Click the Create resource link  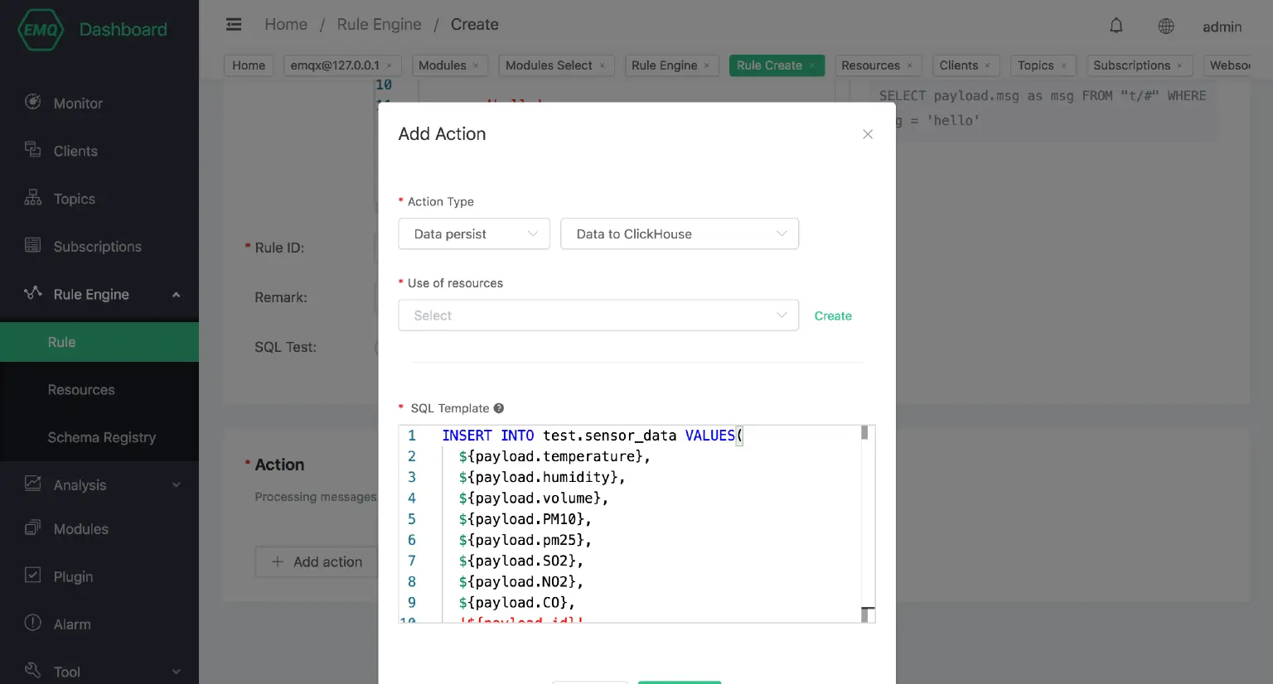coord(833,316)
